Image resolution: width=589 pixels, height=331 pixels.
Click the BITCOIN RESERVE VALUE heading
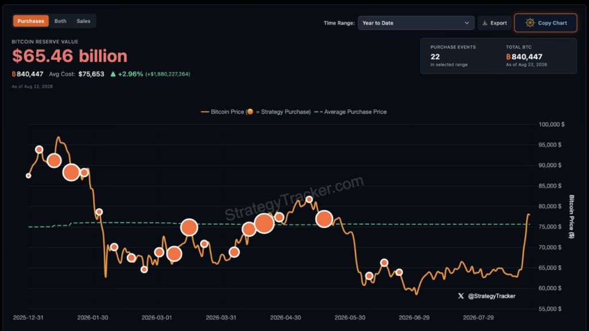click(45, 41)
